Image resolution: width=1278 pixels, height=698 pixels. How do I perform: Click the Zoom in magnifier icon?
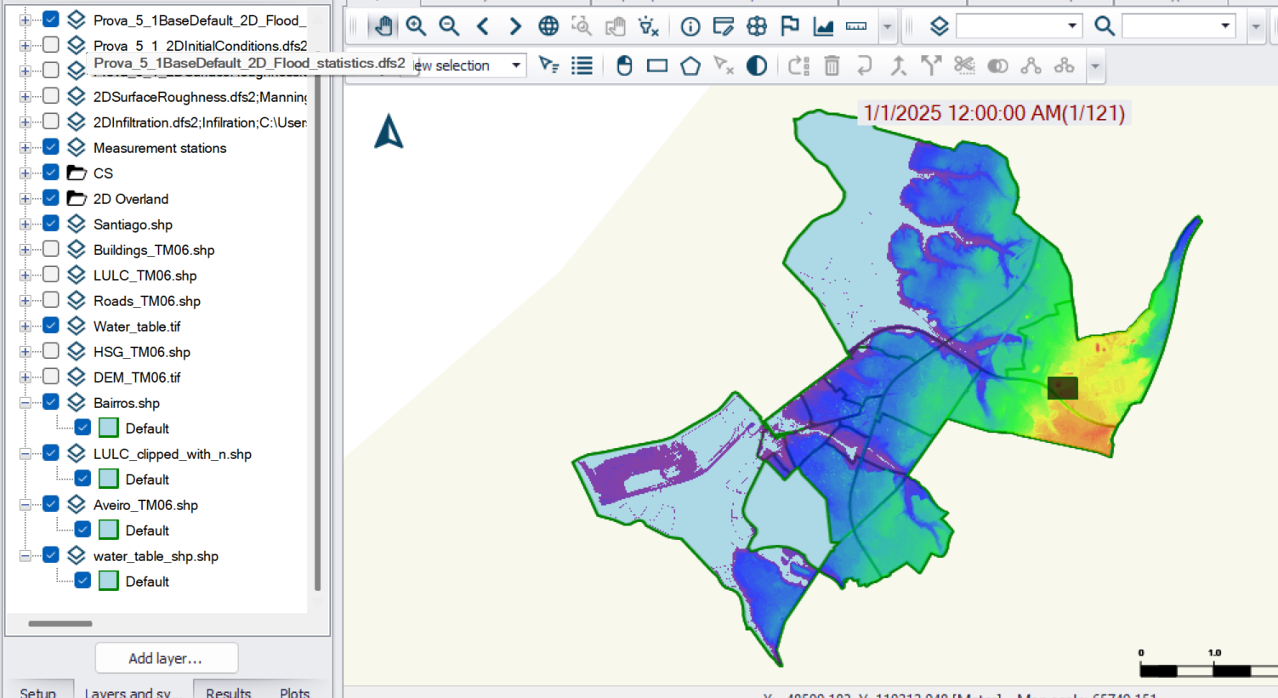(x=416, y=26)
